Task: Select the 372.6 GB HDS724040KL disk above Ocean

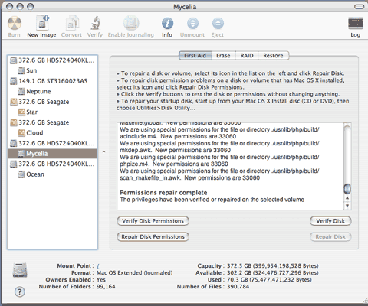Action: pos(52,164)
